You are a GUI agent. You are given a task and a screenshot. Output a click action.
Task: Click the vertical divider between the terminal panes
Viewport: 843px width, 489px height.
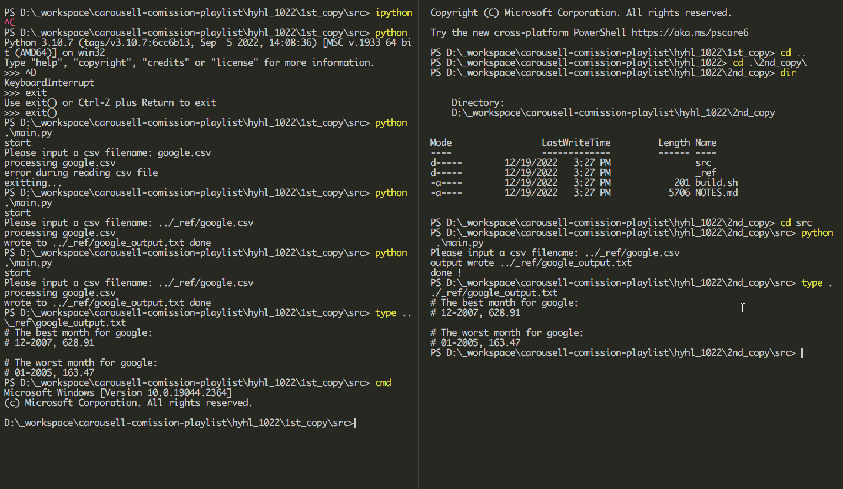418,244
